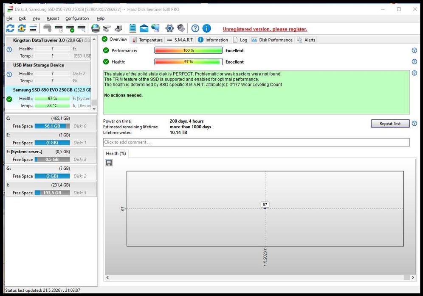Click the disk with magnifier toolbar icon
This screenshot has width=423, height=296.
click(x=82, y=28)
